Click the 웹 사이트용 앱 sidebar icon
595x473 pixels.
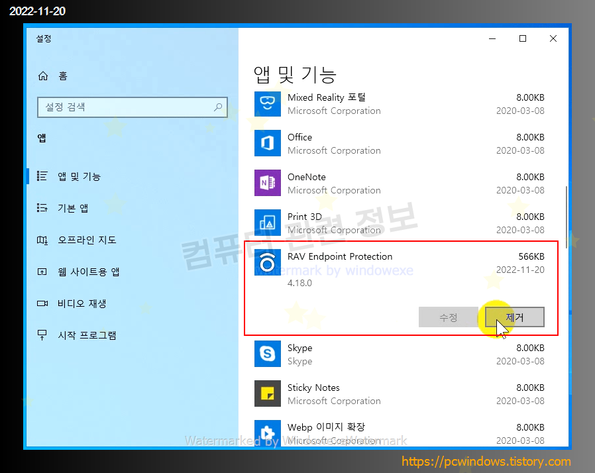(x=42, y=272)
